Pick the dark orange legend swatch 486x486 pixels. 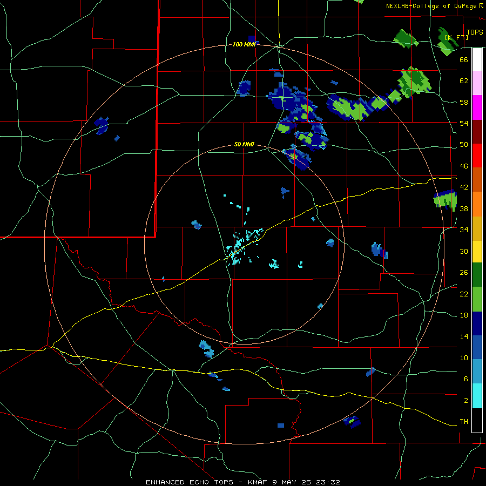coord(477,180)
